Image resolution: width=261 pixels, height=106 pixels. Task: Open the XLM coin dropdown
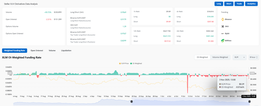239,57
